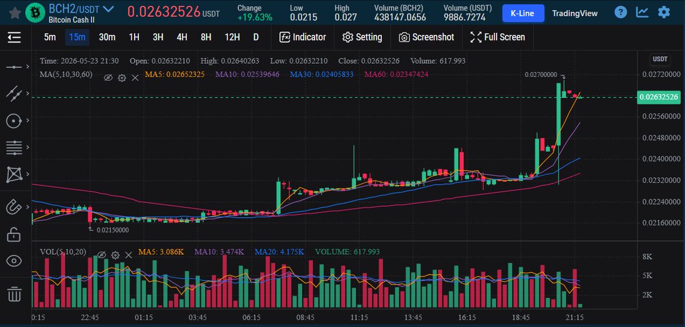Click the MA60: 0.02347424 value
The width and height of the screenshot is (685, 327).
[x=396, y=74]
